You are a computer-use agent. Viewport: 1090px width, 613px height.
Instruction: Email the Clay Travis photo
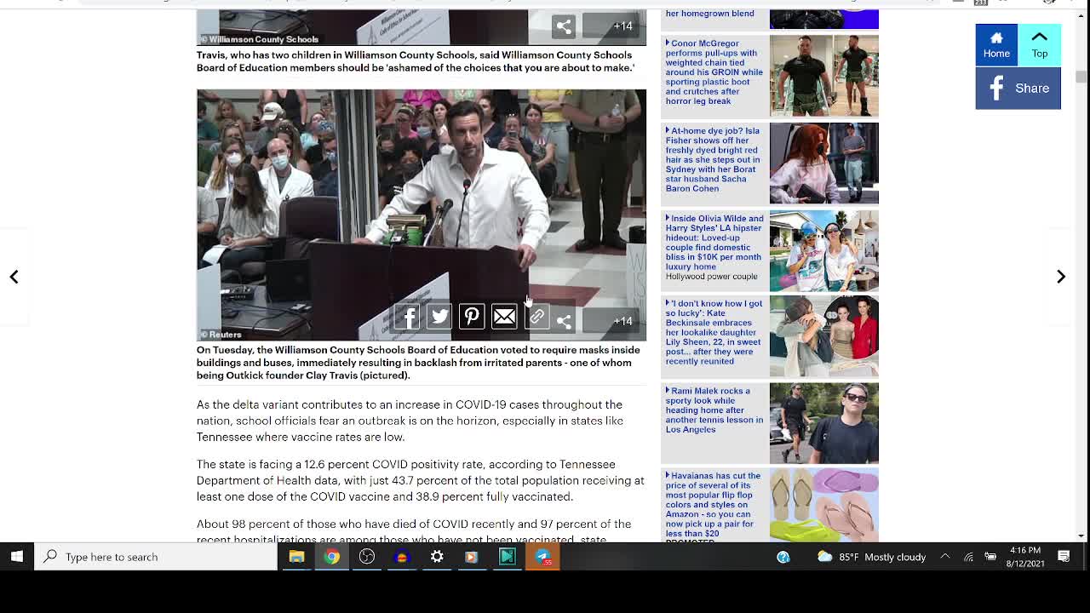[504, 317]
